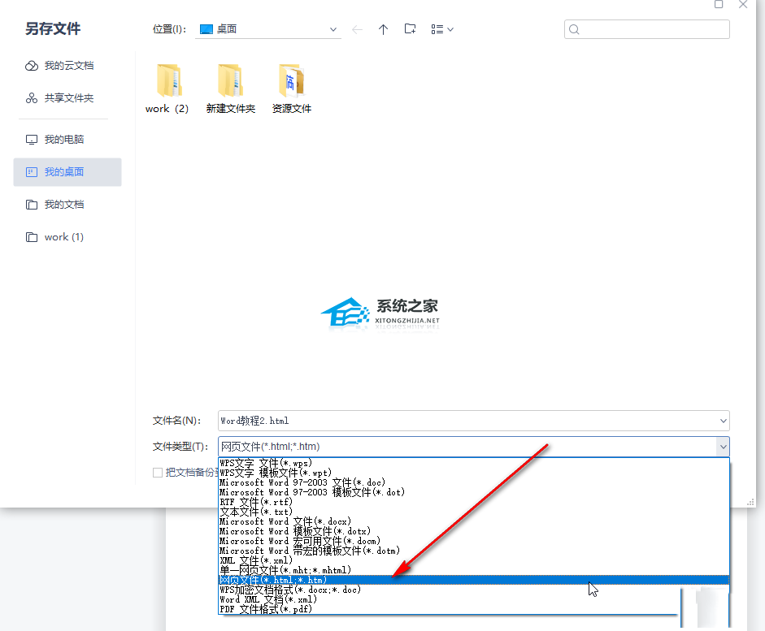The width and height of the screenshot is (765, 631).
Task: Choose Microsoft Word 文件(*.docx) type
Action: (x=474, y=521)
